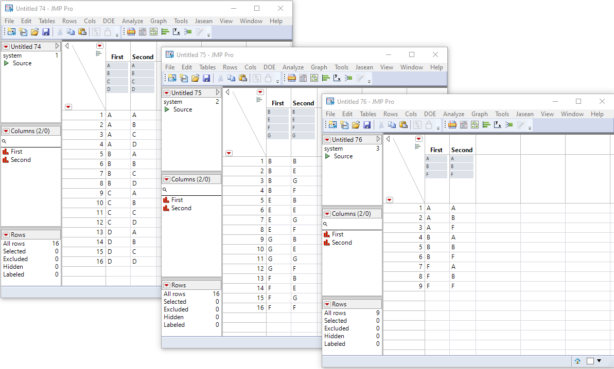Image resolution: width=614 pixels, height=369 pixels.
Task: Click the Paste toolbar icon in Untitled 74
Action: (x=83, y=31)
